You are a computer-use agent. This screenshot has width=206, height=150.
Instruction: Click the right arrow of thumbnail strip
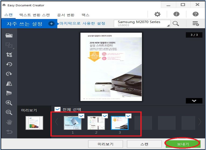(200, 122)
